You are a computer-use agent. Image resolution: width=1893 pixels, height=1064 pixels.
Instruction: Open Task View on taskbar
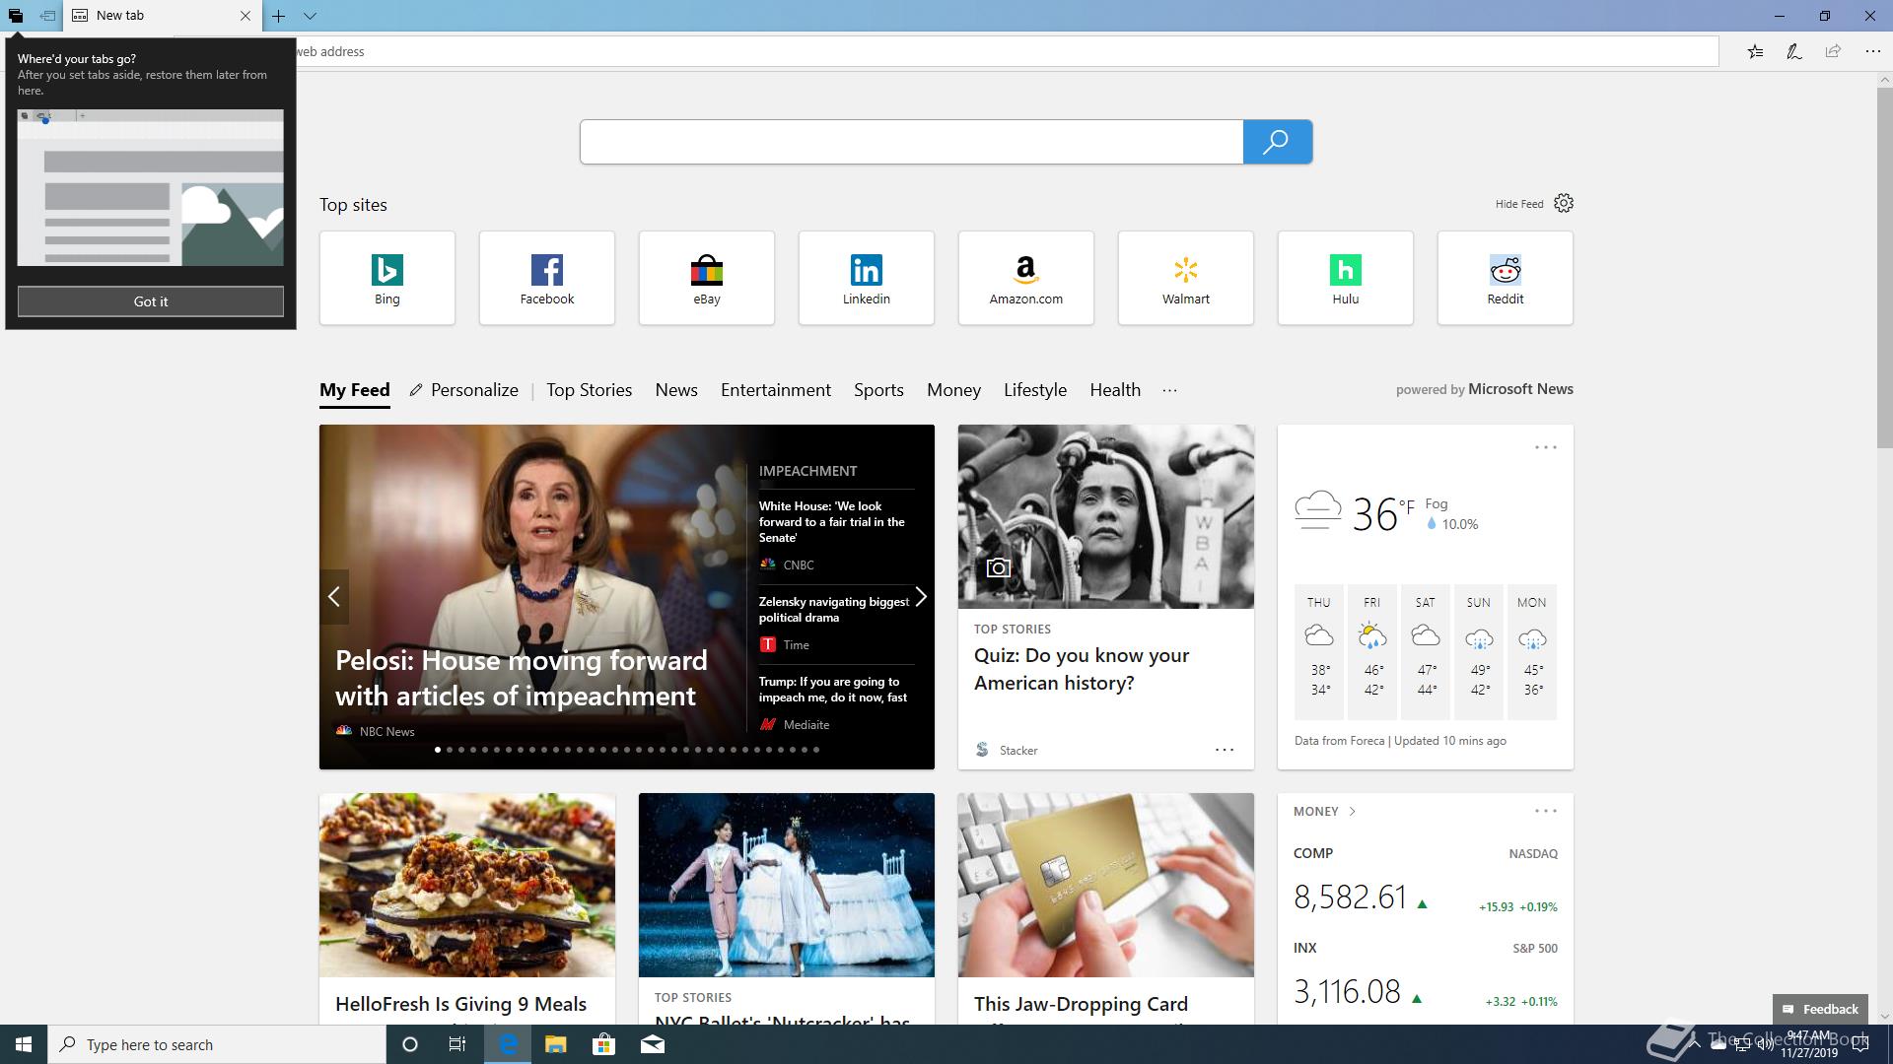coord(457,1044)
